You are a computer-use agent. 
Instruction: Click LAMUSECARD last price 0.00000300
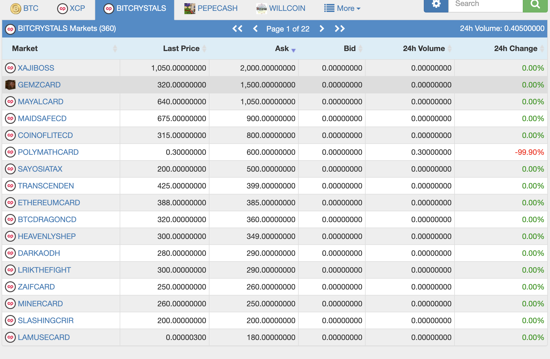coord(186,337)
